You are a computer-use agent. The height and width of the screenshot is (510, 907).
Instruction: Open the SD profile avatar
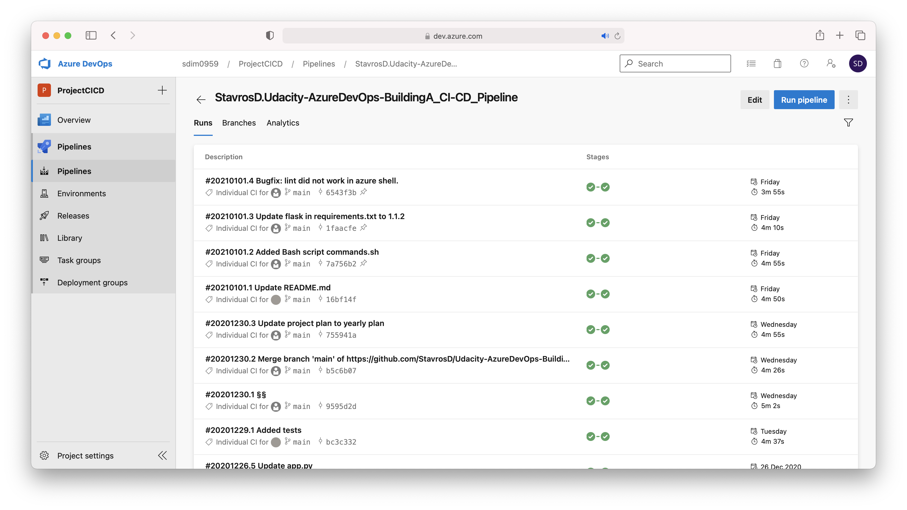click(x=858, y=64)
